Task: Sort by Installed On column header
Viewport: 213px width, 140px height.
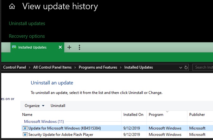Action: [x=133, y=115]
